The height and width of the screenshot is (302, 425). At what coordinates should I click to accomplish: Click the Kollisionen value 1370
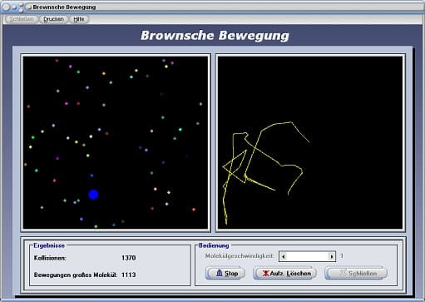pyautogui.click(x=129, y=258)
